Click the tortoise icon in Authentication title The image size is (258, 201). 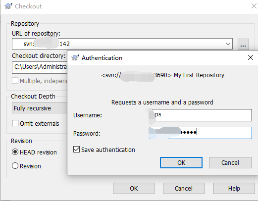click(75, 57)
